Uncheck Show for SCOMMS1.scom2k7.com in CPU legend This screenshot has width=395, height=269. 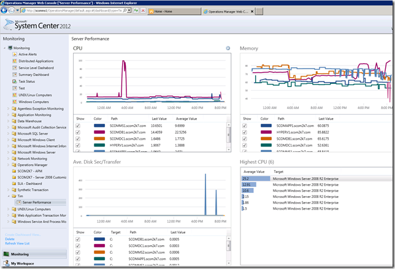click(78, 126)
